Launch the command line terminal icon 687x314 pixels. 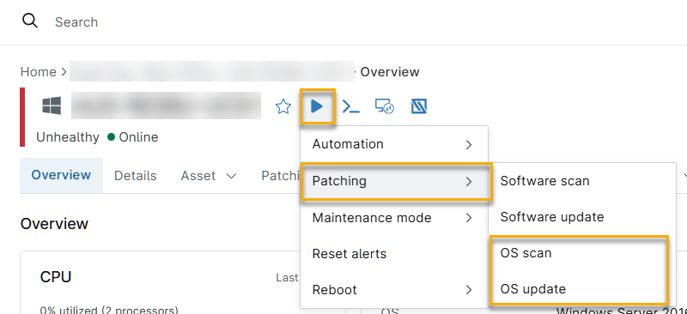pyautogui.click(x=351, y=107)
